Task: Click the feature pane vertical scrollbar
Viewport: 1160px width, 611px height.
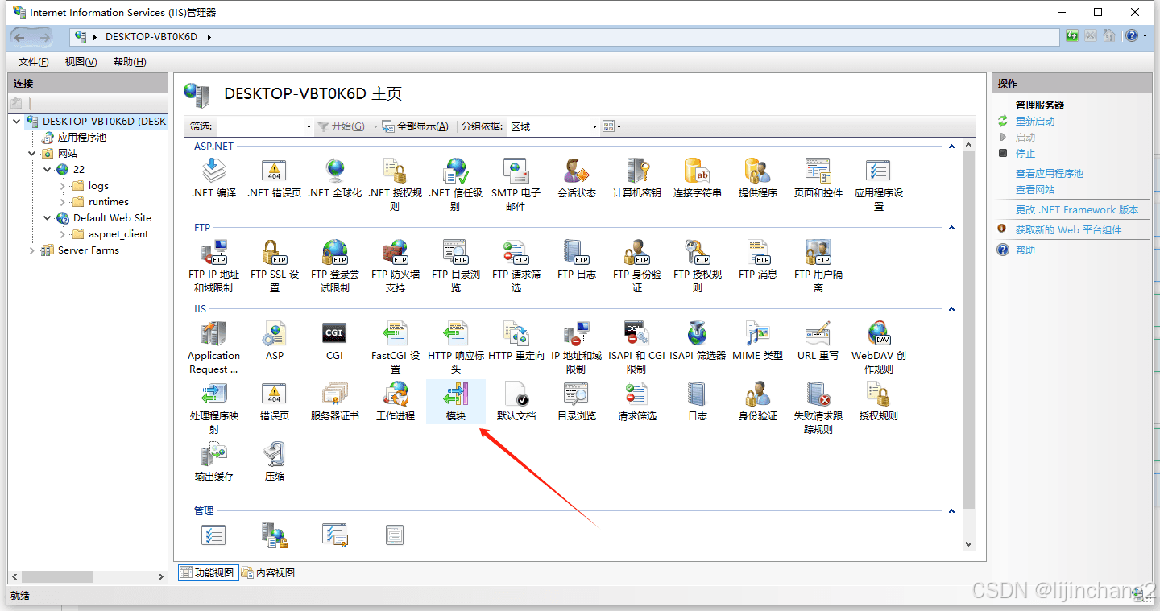Action: [968, 329]
